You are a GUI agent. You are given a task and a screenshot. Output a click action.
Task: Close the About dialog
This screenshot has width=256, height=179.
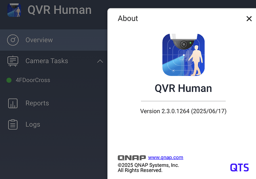click(249, 19)
